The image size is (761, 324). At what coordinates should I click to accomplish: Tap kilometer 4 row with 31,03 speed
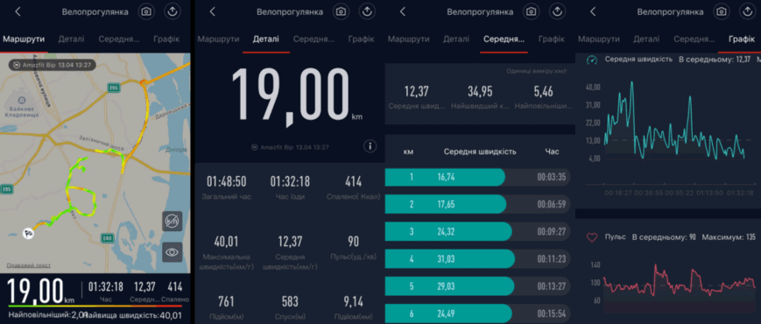(477, 259)
